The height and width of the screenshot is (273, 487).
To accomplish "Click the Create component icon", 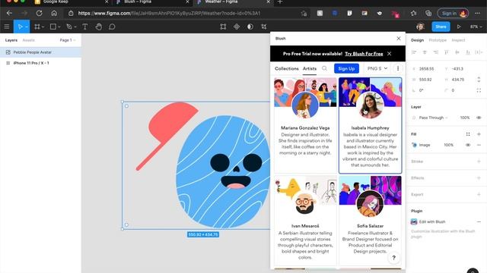I will click(x=237, y=27).
